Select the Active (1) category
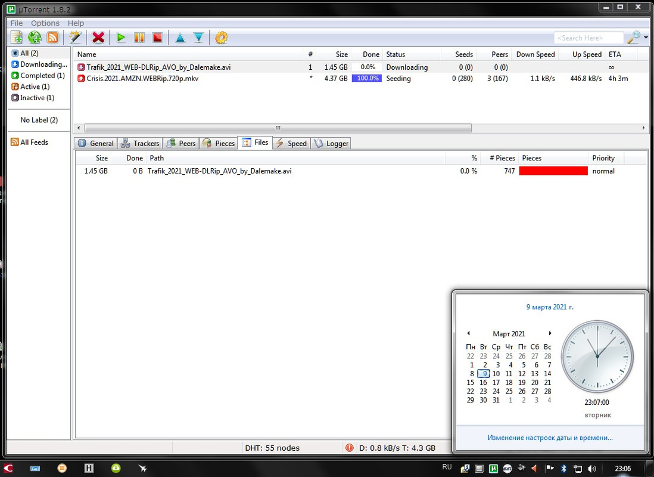The height and width of the screenshot is (477, 654). (x=30, y=86)
